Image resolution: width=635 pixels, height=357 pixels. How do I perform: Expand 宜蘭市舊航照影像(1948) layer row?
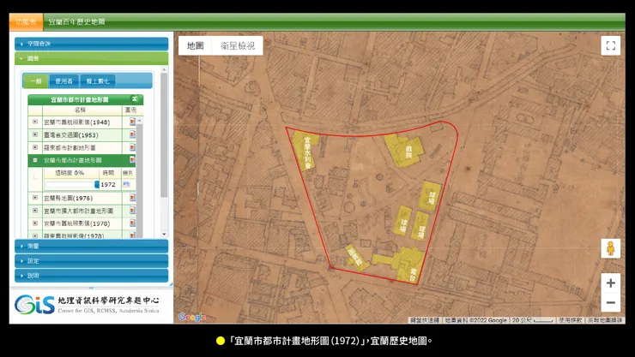pyautogui.click(x=35, y=122)
